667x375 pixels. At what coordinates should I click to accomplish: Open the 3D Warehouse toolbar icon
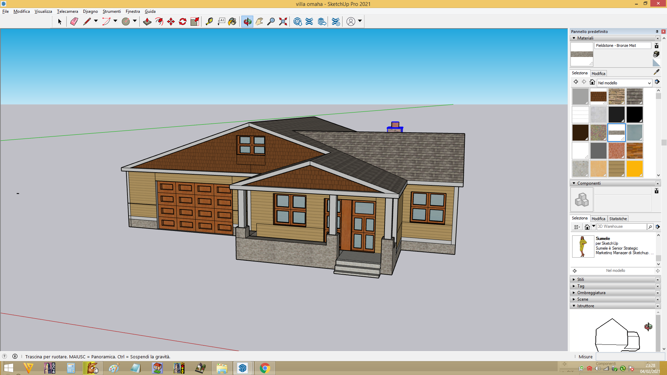(x=297, y=22)
